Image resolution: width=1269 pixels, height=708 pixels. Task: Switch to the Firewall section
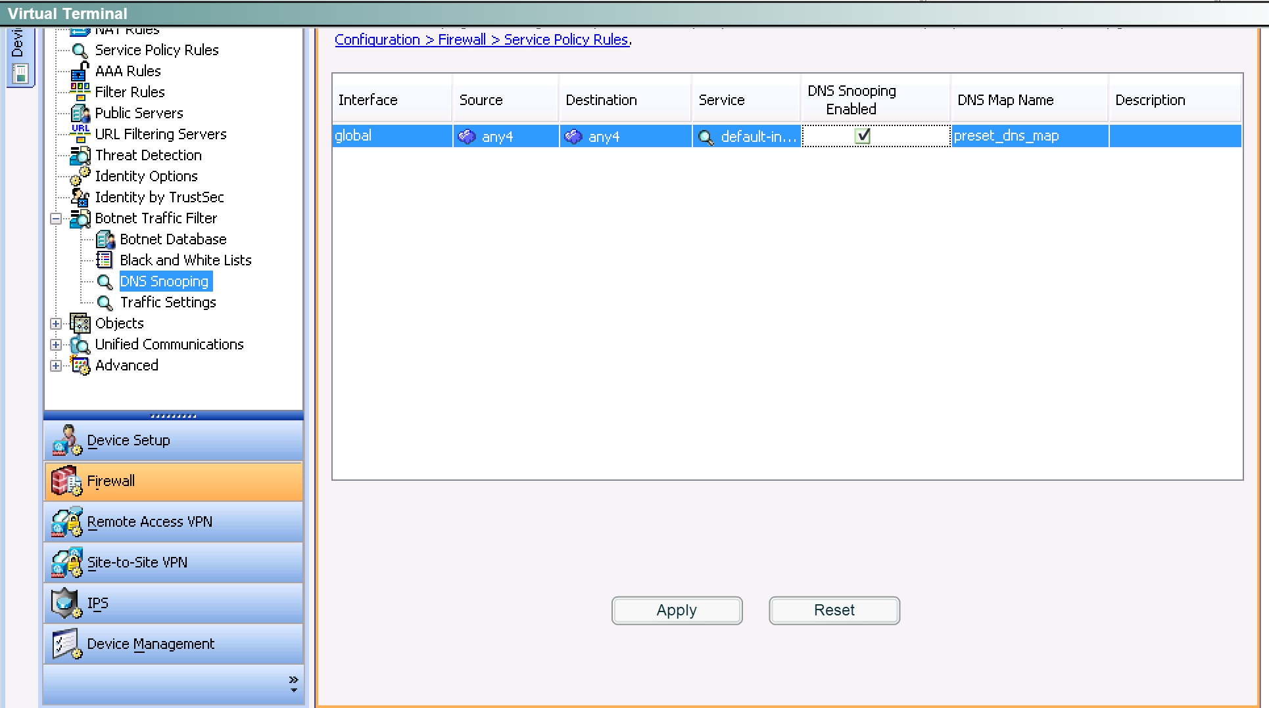click(x=174, y=481)
